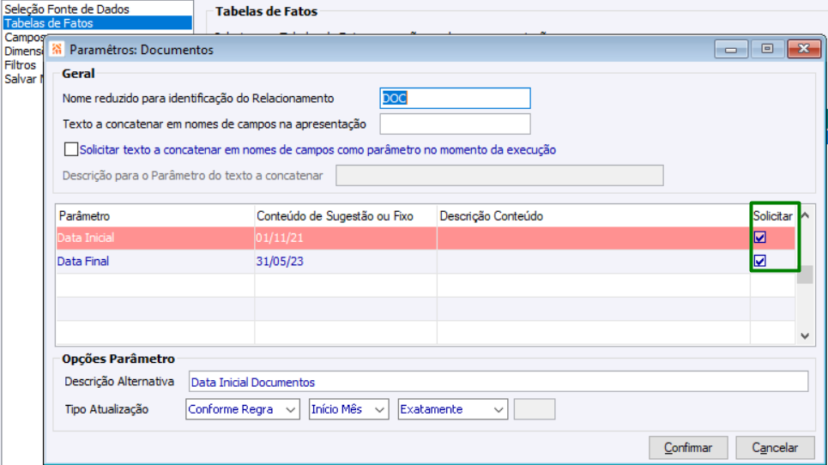Uncheck Solicitar for Data Inicial row

(x=760, y=238)
